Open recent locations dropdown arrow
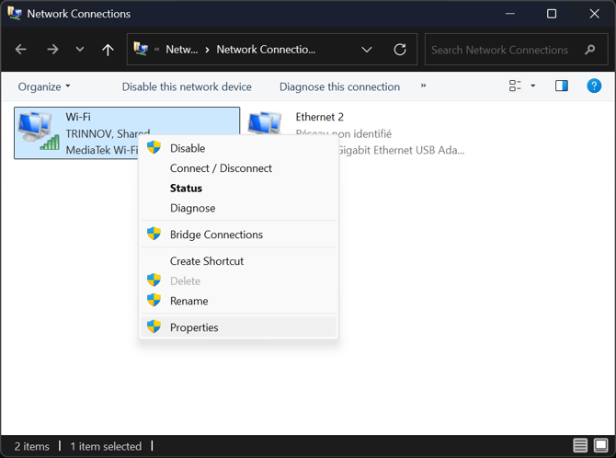The width and height of the screenshot is (616, 458). point(80,50)
